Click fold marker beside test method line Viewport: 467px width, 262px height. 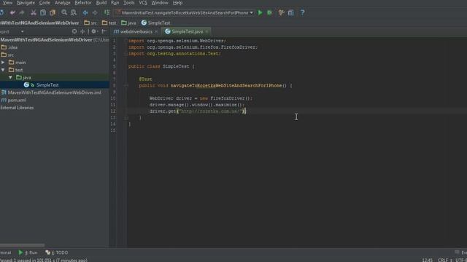click(126, 86)
